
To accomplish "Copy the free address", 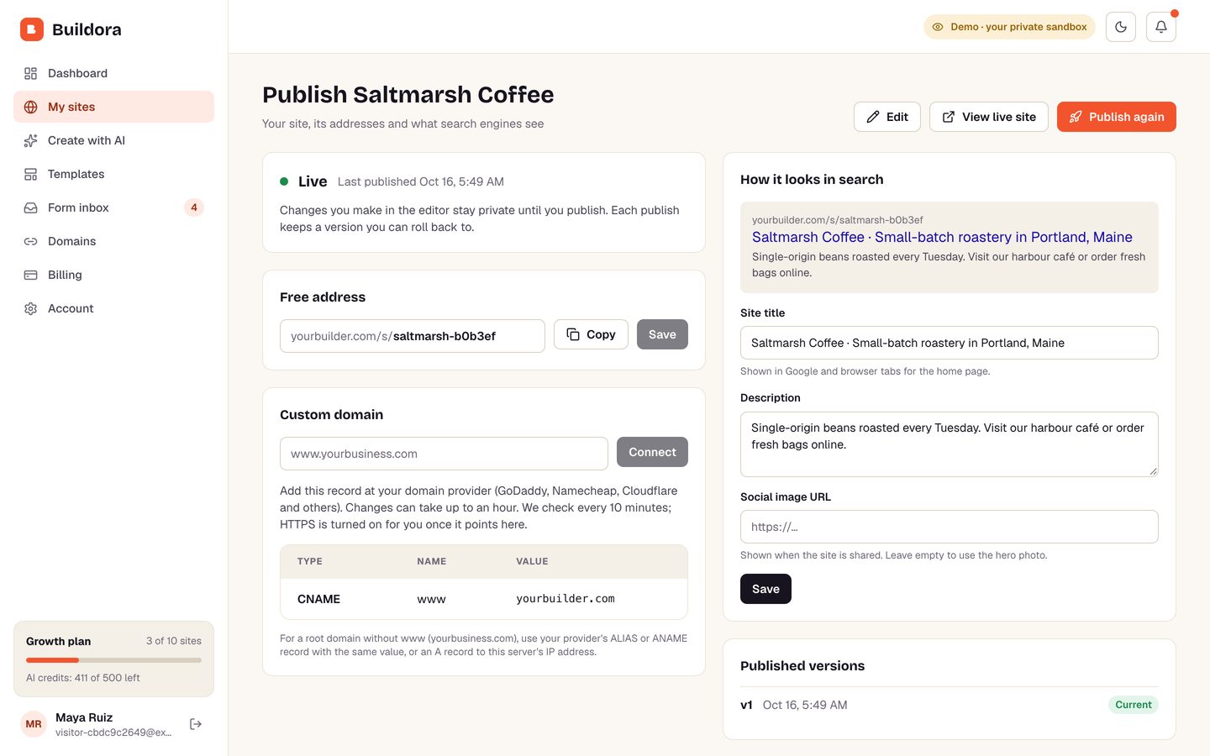I will (x=591, y=334).
